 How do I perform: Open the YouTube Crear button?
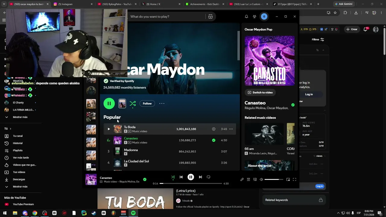352,29
